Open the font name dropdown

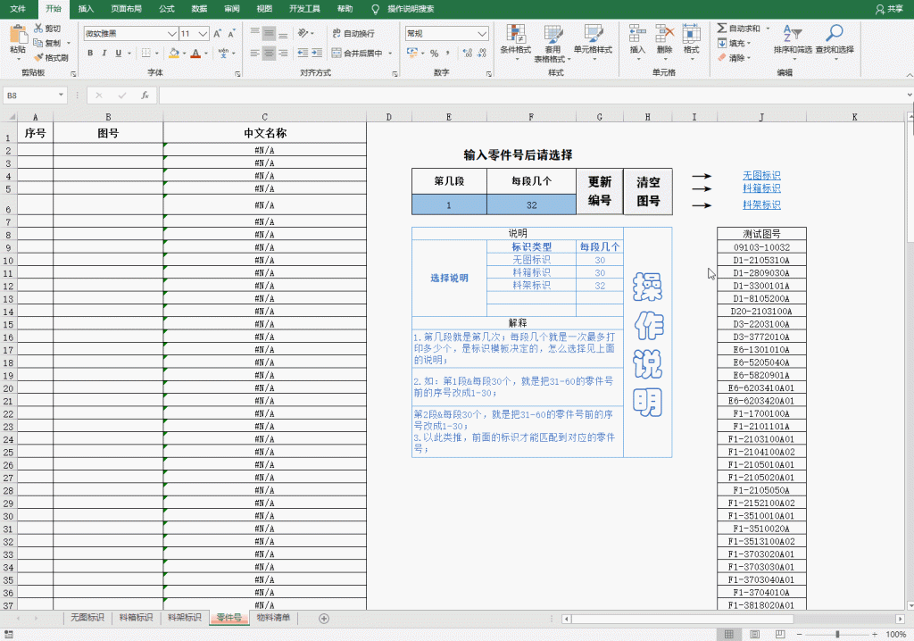point(130,32)
